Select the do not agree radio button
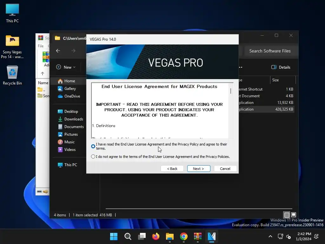The image size is (325, 244). pyautogui.click(x=93, y=157)
